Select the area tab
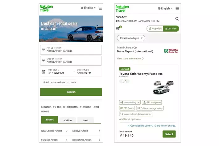Screen dimensions: 219x146 tap(85, 120)
